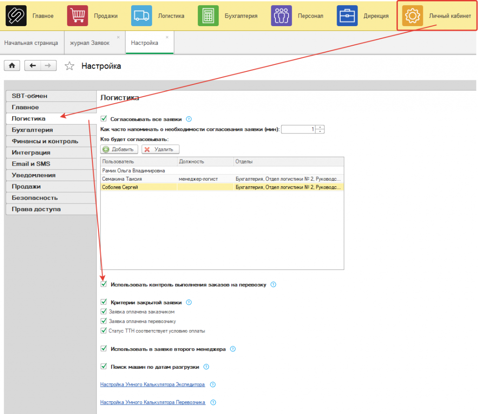Screen dimensions: 478x414
Task: Sort by Пользователь column header
Action: point(139,161)
